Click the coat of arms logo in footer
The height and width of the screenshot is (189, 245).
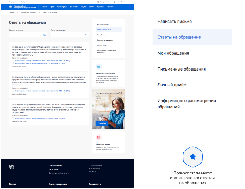[x=12, y=167]
